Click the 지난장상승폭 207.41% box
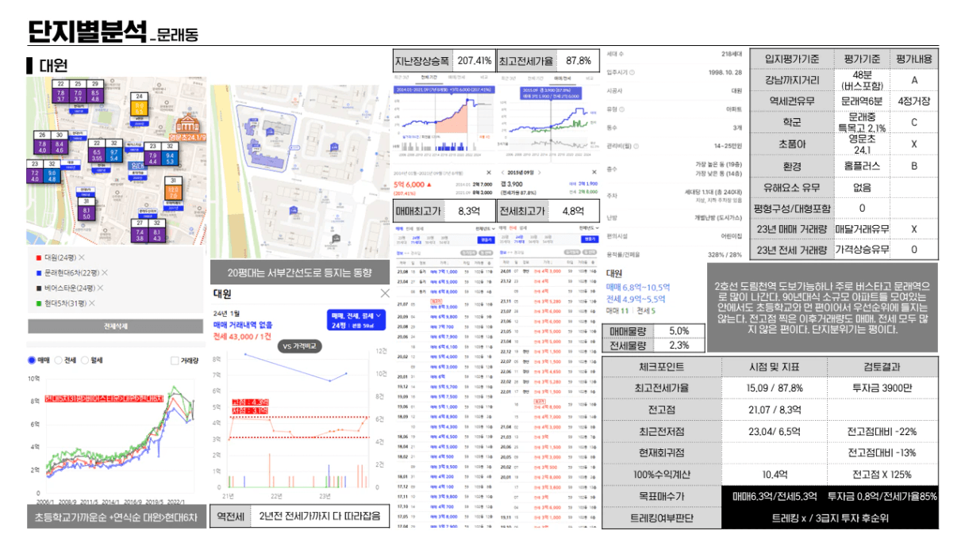This screenshot has height=542, width=965. tap(444, 60)
